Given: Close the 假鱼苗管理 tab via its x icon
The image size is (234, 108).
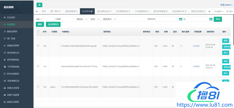Looking at the screenshot, I should [77, 11].
